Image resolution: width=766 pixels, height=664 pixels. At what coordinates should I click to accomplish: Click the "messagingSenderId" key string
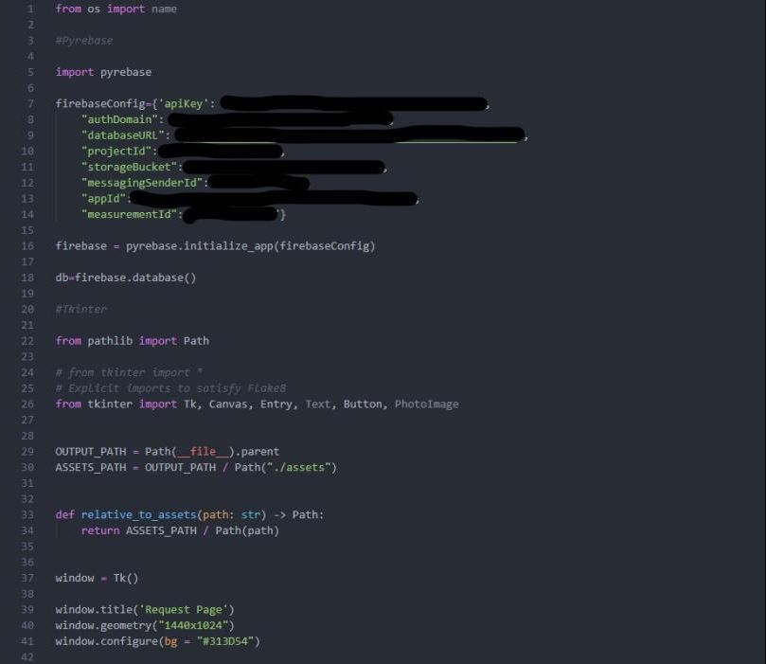coord(142,183)
